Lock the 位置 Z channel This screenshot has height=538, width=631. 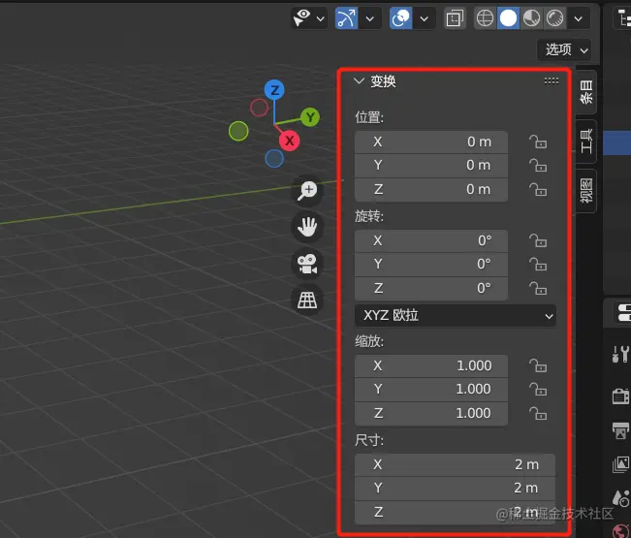coord(538,189)
